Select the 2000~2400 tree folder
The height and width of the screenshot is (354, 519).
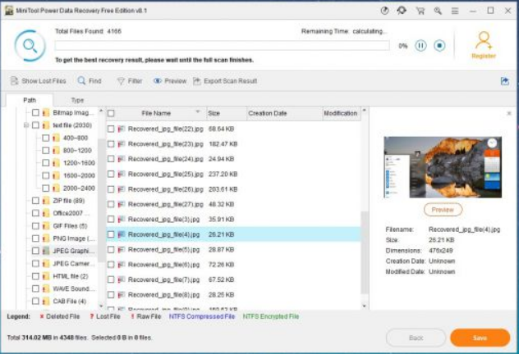click(x=79, y=188)
